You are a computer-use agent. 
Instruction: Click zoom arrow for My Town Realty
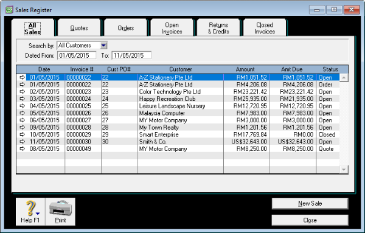(22, 127)
